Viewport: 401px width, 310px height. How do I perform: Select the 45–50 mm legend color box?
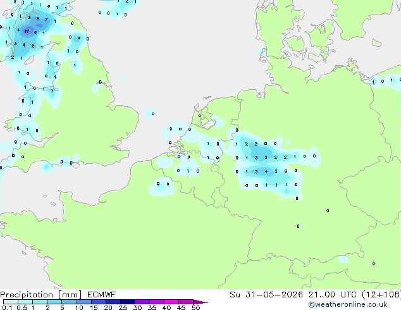(186, 302)
